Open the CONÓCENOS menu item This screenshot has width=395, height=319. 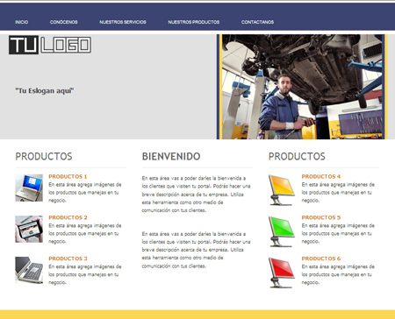coord(64,22)
